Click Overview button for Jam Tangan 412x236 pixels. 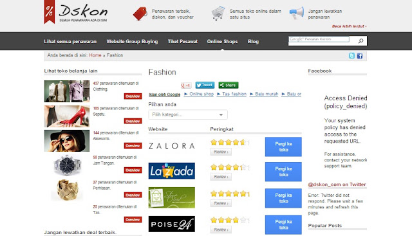point(133,170)
